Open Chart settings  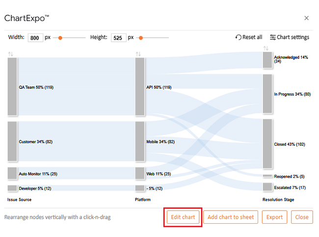[290, 37]
